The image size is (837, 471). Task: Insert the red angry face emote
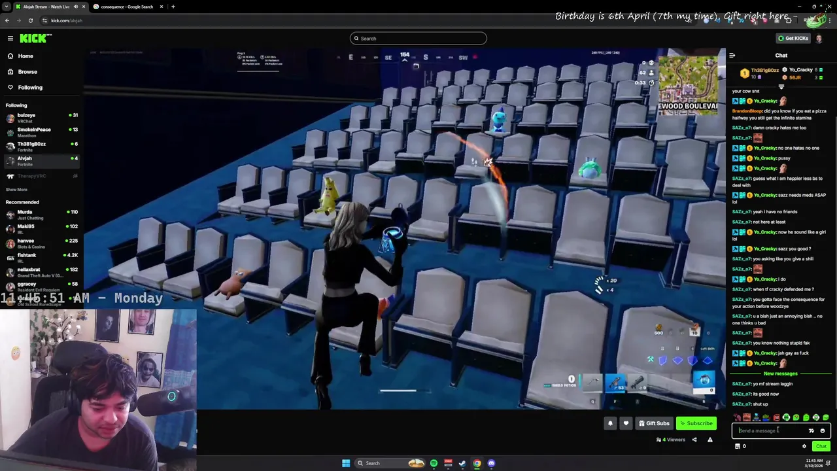pos(776,417)
